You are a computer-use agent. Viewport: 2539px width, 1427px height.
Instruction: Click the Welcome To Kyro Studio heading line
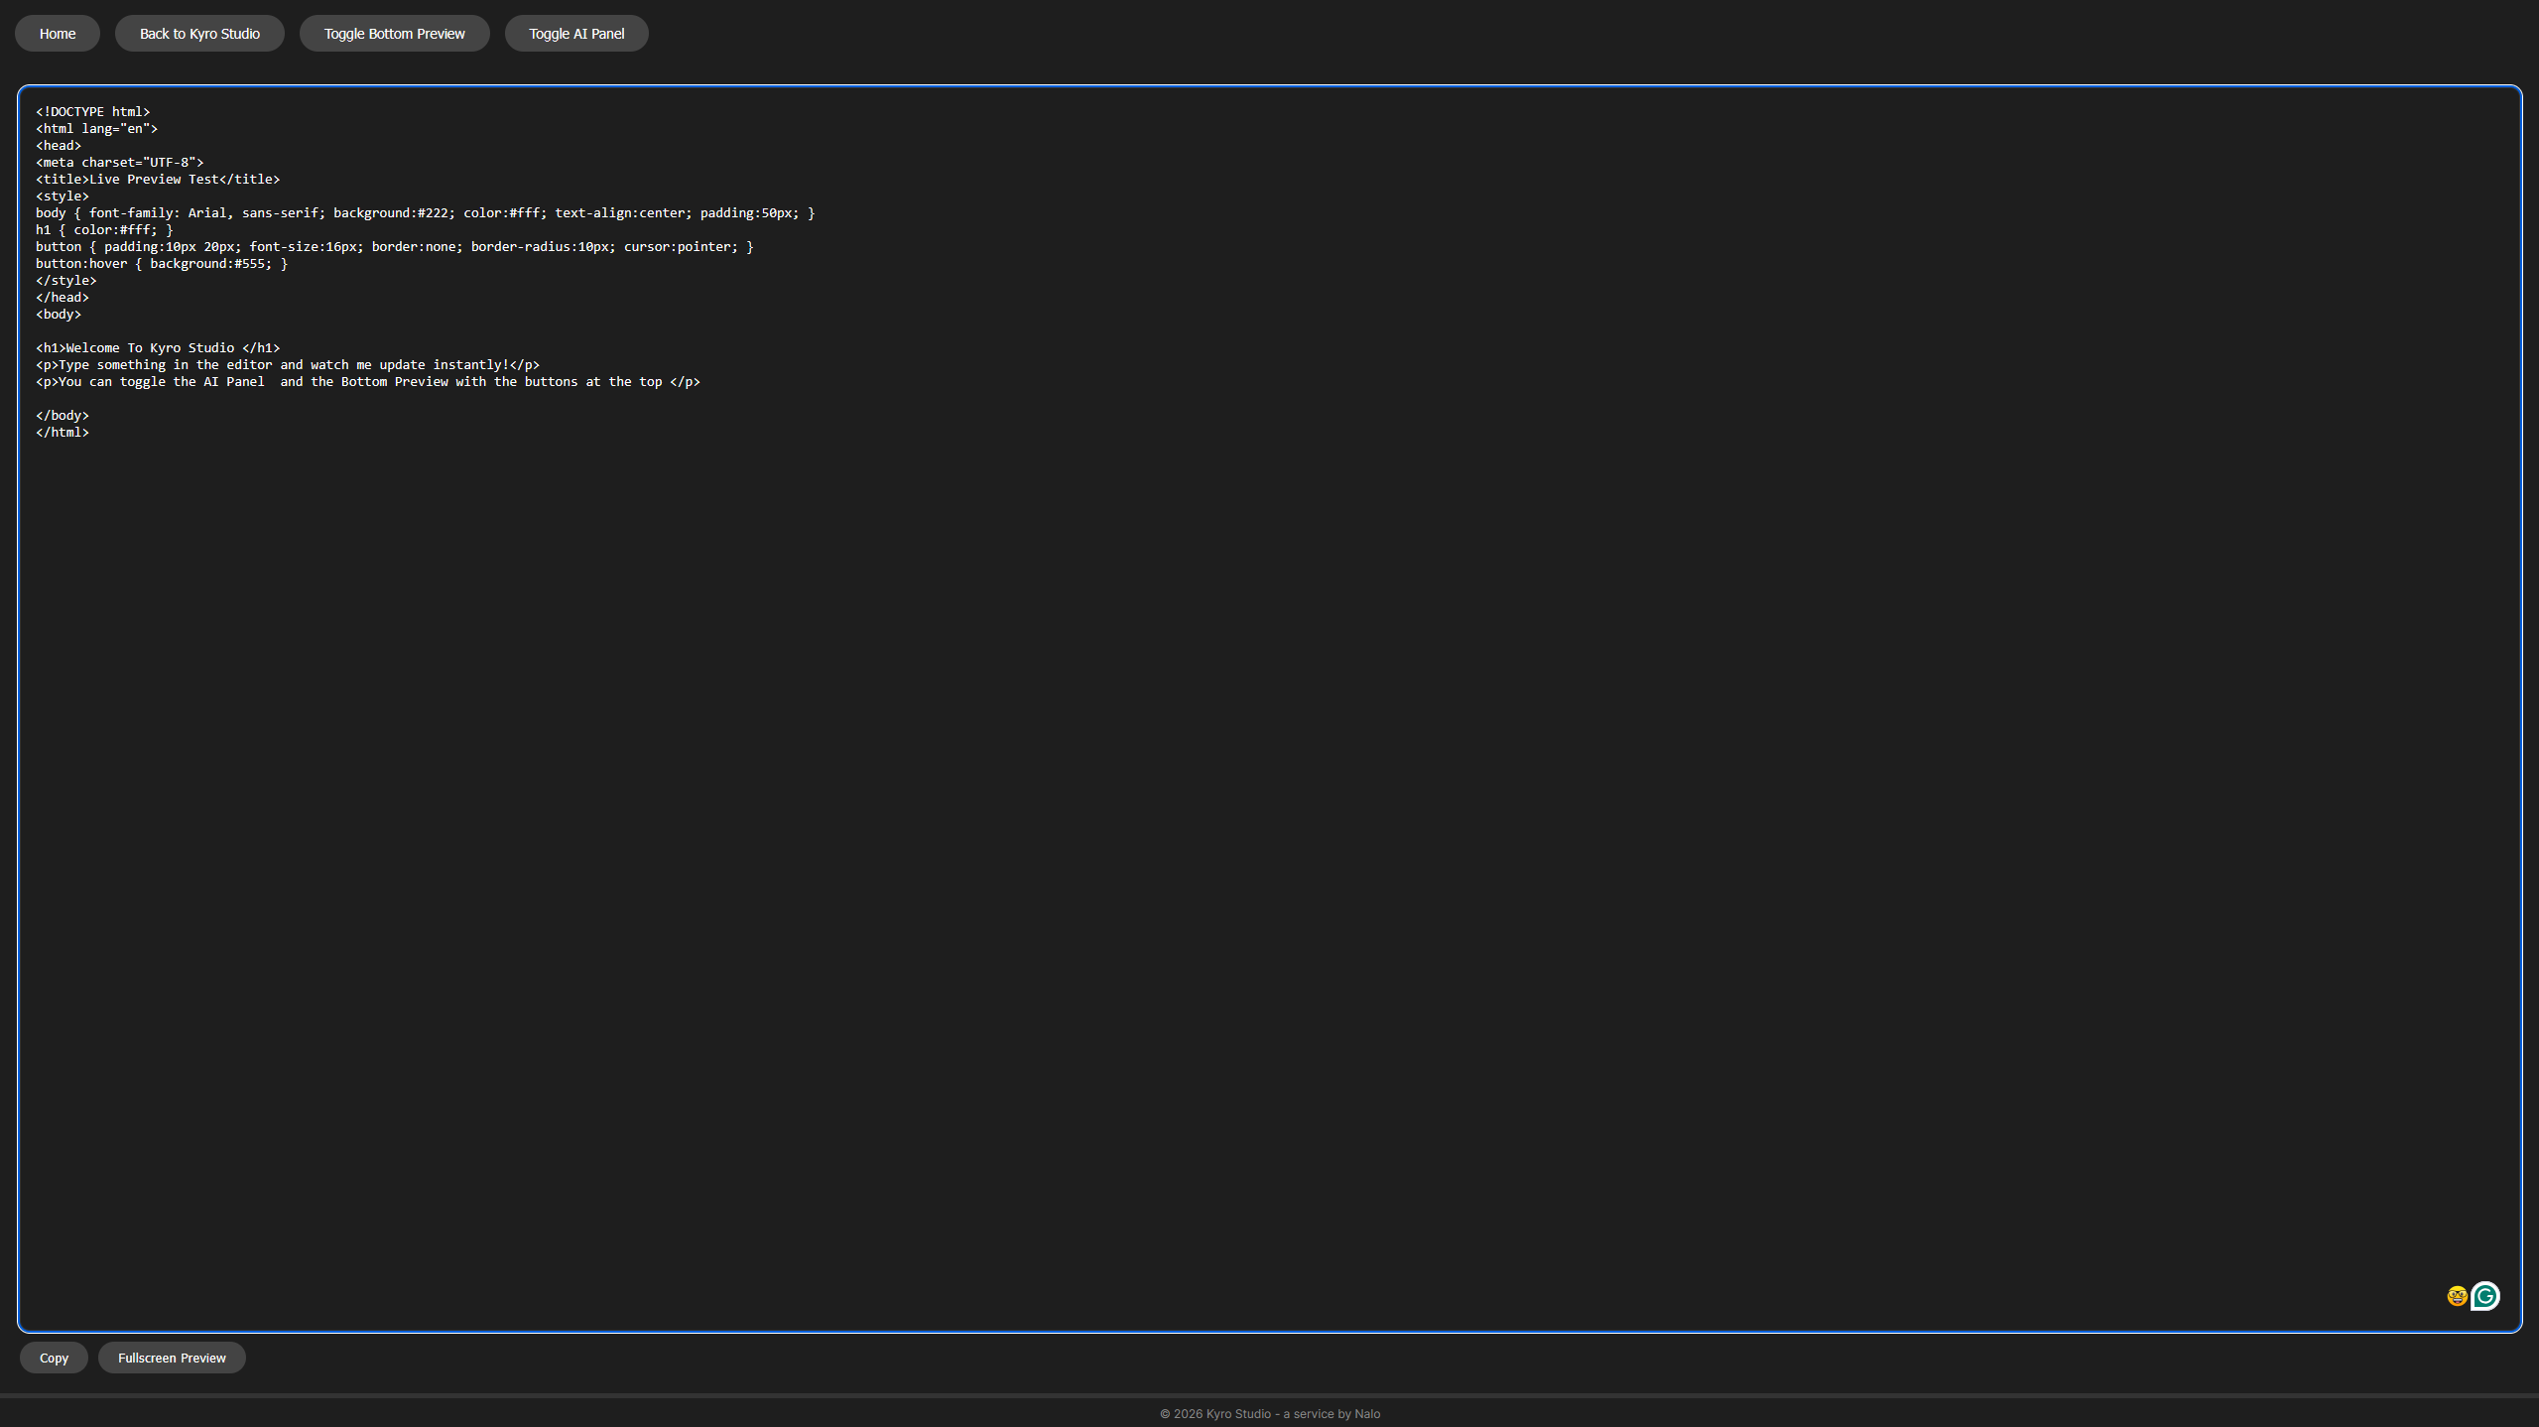pos(157,347)
